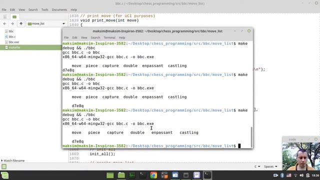The image size is (320, 180).
Task: Open the editor Help menu
Action: click(74, 10)
